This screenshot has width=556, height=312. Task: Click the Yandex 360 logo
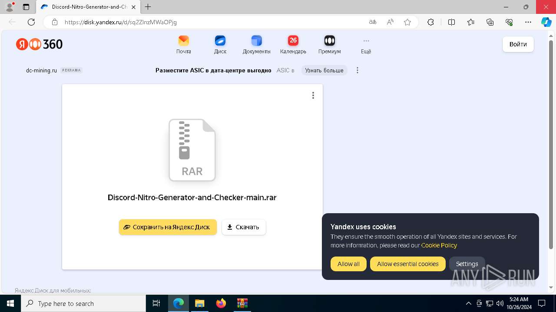point(40,44)
